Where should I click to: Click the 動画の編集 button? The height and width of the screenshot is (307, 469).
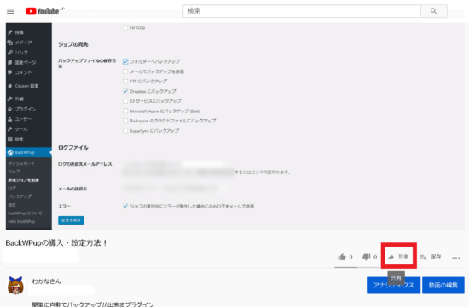pos(443,285)
